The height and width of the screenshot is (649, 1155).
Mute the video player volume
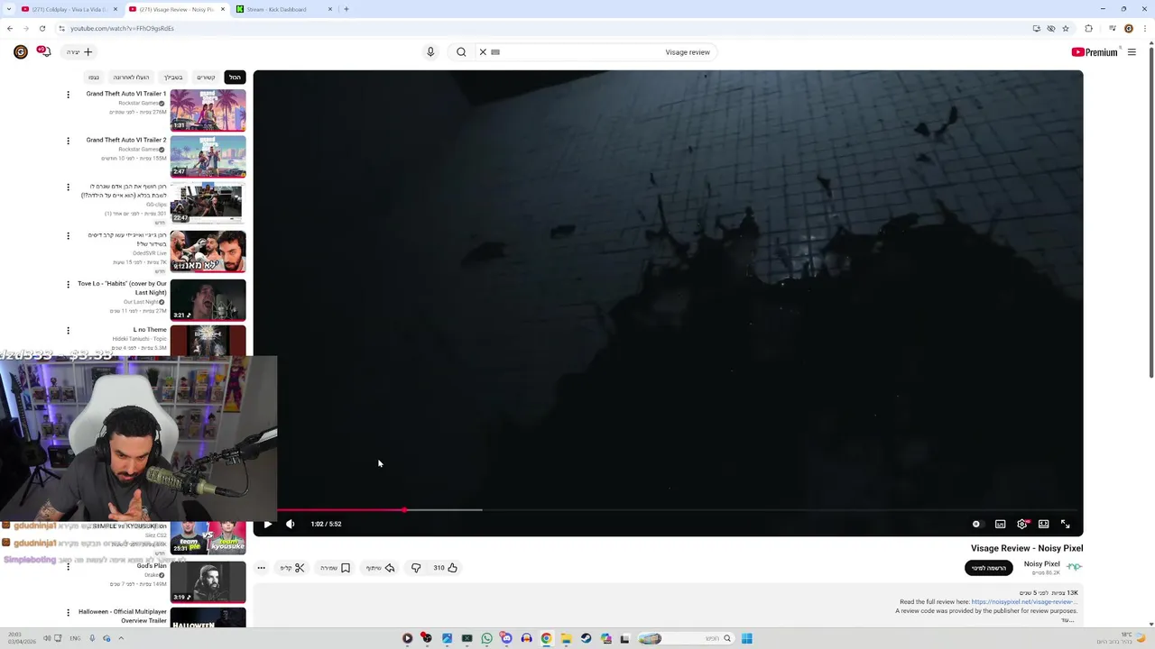click(x=290, y=524)
